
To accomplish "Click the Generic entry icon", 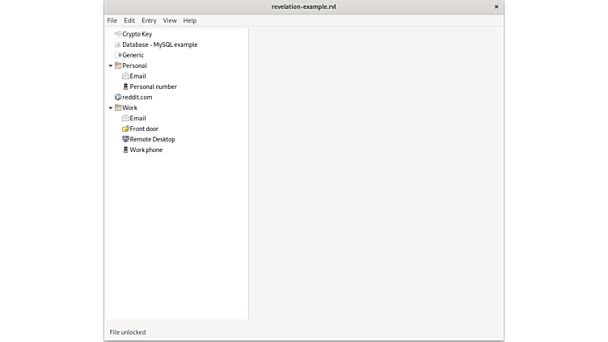I will point(118,55).
